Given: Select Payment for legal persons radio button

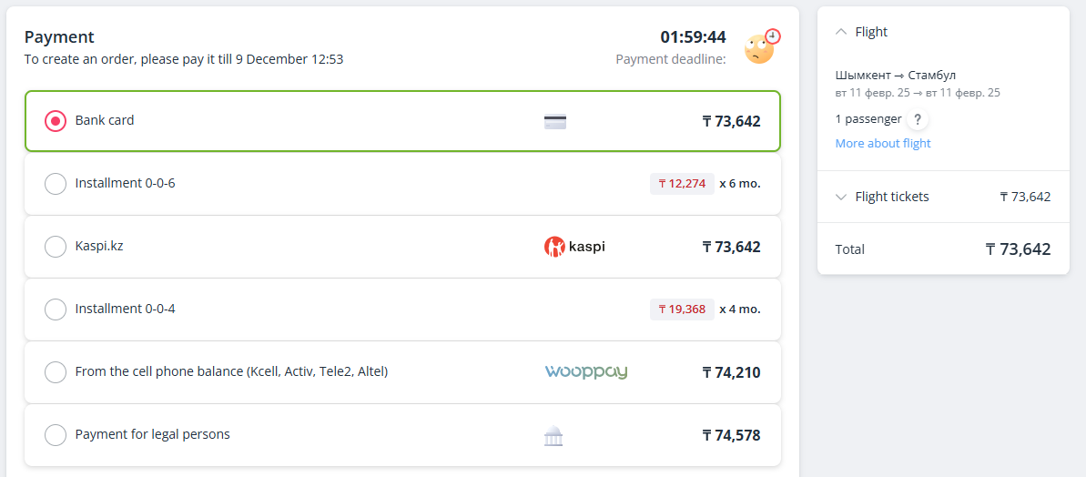Looking at the screenshot, I should [56, 435].
